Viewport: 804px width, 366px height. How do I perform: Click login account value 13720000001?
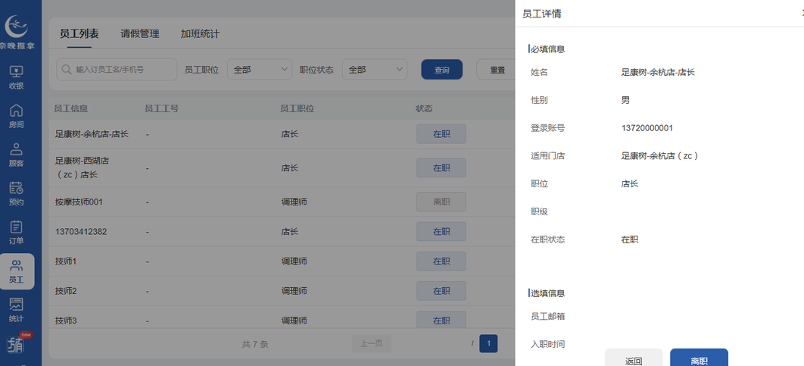(647, 128)
